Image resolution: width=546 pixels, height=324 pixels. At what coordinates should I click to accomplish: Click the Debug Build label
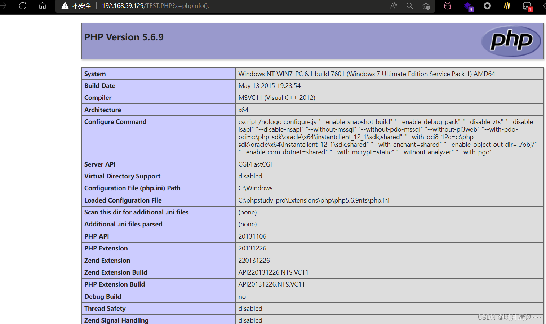point(103,297)
